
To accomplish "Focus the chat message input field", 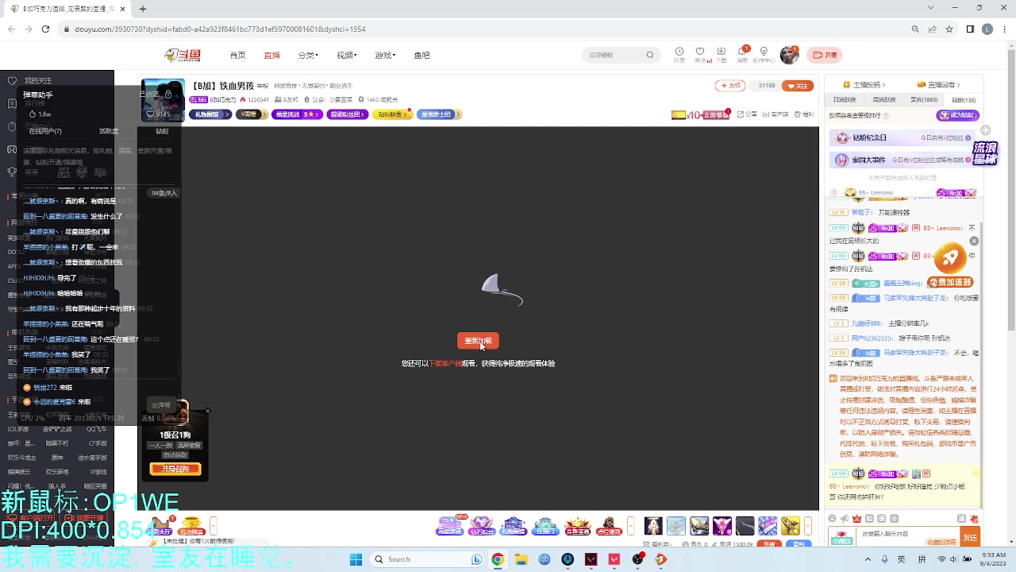I will tap(908, 535).
